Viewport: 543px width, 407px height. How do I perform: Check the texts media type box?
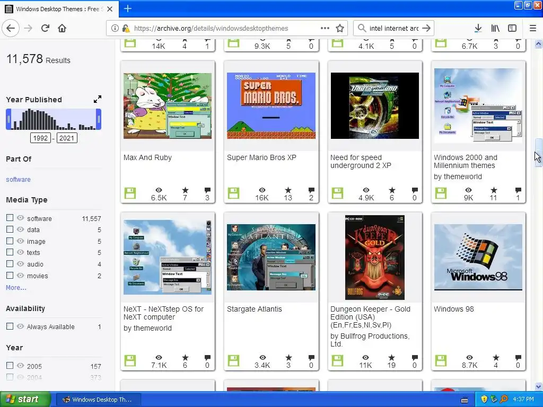[x=10, y=252]
